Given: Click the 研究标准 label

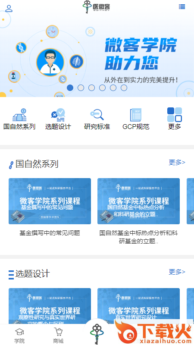Looking at the screenshot, I should tap(97, 127).
